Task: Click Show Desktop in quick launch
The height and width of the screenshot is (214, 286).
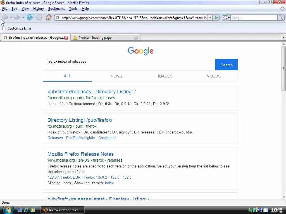Action: [20, 210]
